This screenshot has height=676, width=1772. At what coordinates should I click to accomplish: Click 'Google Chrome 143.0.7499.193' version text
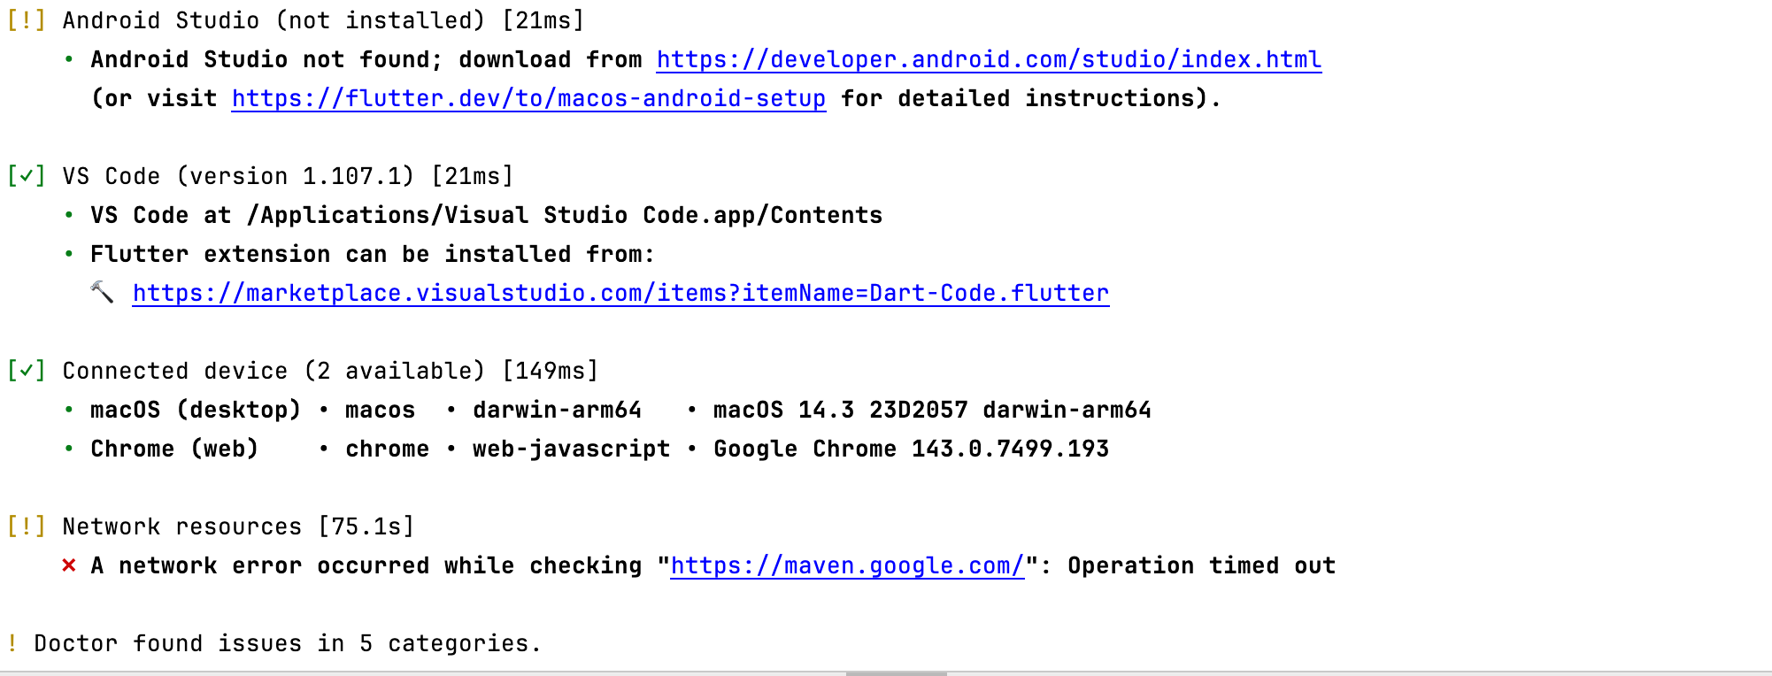[x=911, y=449]
